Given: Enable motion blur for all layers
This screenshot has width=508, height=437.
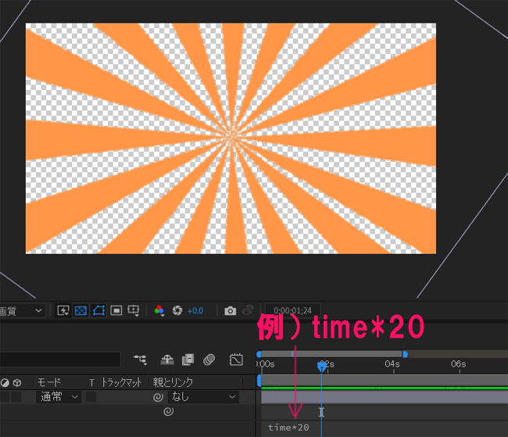Looking at the screenshot, I should 209,360.
